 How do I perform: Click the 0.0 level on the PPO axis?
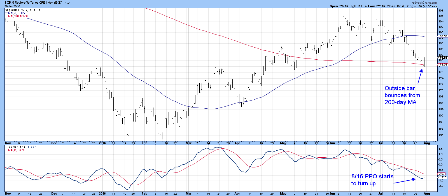441,165
